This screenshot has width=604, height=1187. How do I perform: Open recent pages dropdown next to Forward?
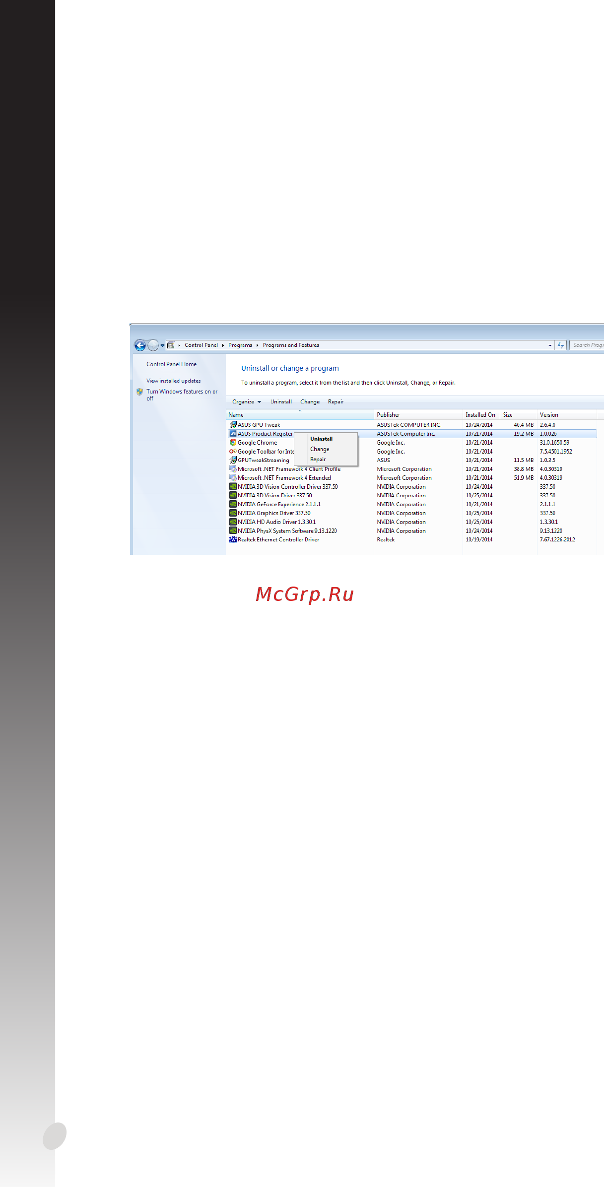[x=162, y=345]
